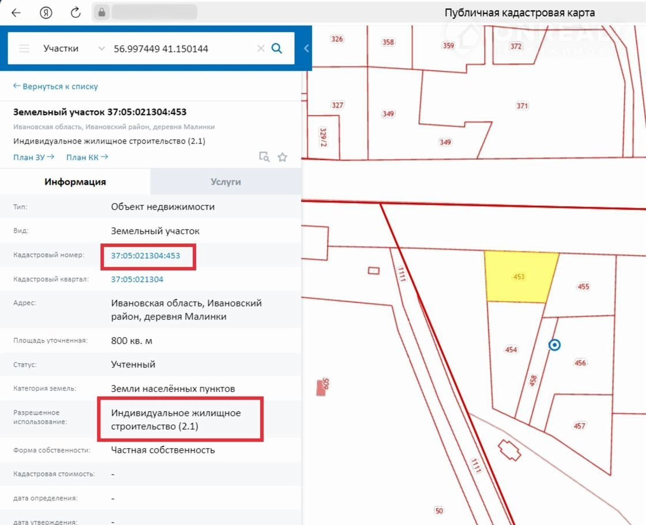Viewport: 646px width, 525px height.
Task: Switch to the Услуги tab
Action: click(226, 182)
